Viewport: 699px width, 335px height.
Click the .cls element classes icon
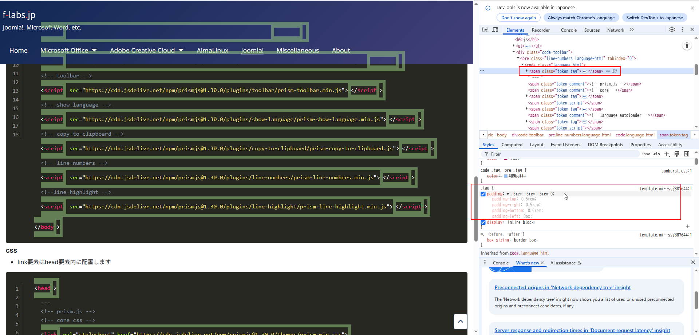point(656,154)
